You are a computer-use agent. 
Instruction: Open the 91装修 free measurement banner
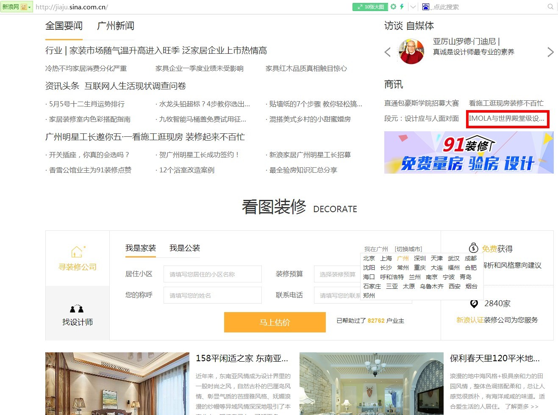[469, 152]
